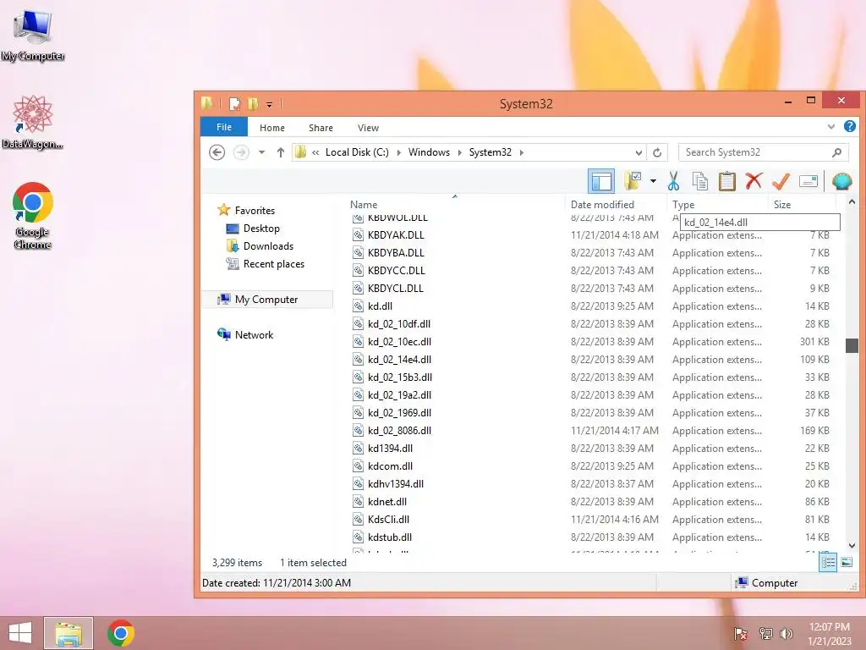Go back with the Back arrow button
This screenshot has height=650, width=866.
click(217, 152)
